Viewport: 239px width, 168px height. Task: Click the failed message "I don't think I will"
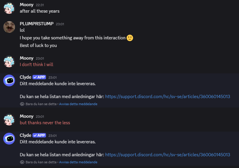click(37, 65)
